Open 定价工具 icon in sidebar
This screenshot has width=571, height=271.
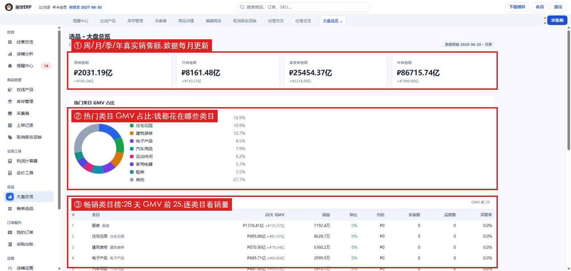tap(10, 173)
